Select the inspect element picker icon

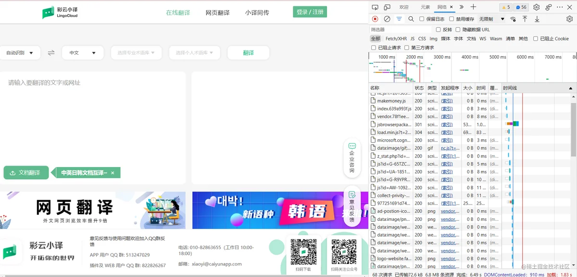[375, 7]
